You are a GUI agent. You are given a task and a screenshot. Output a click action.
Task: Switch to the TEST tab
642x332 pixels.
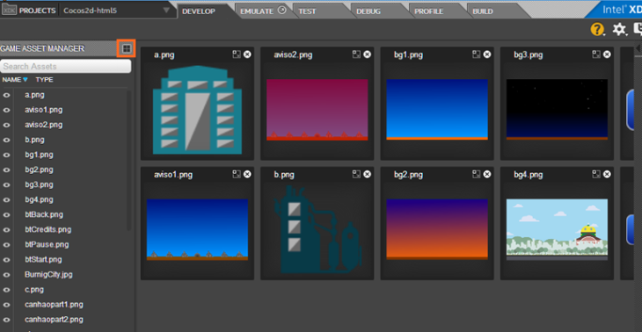tap(307, 11)
